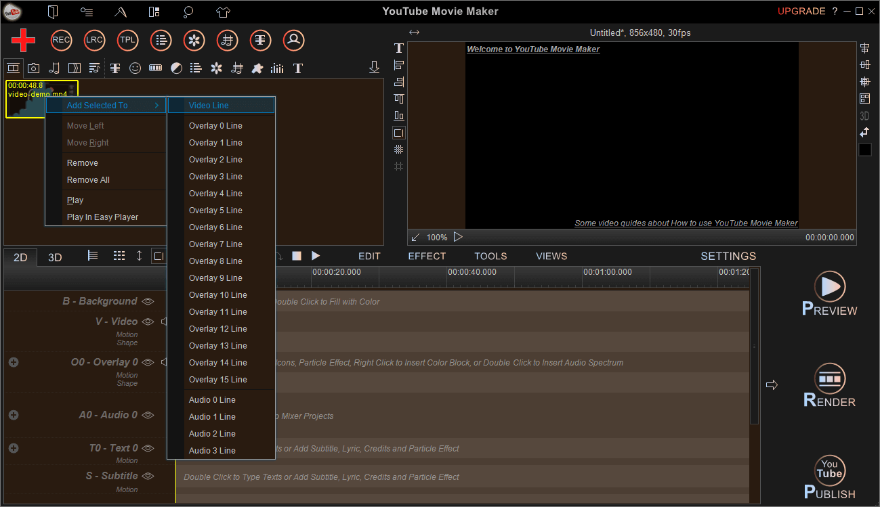
Task: Toggle visibility of T0 - Text 0 track
Action: pos(148,448)
